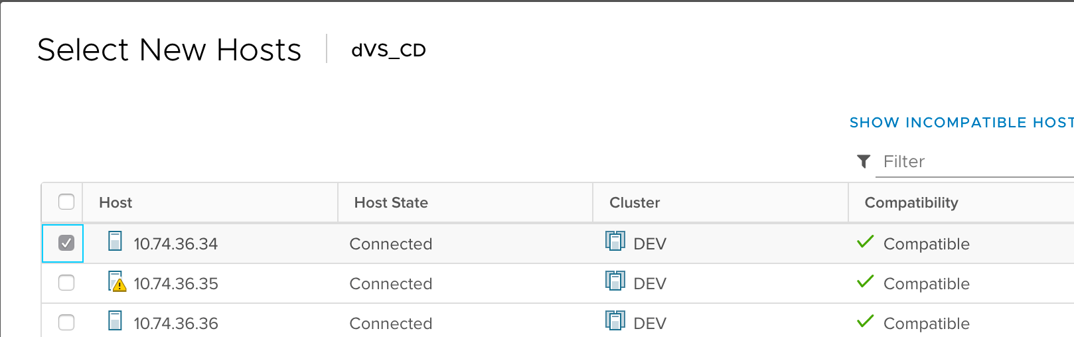Toggle the select-all hosts header checkbox
Viewport: 1074px width, 337px height.
click(66, 202)
